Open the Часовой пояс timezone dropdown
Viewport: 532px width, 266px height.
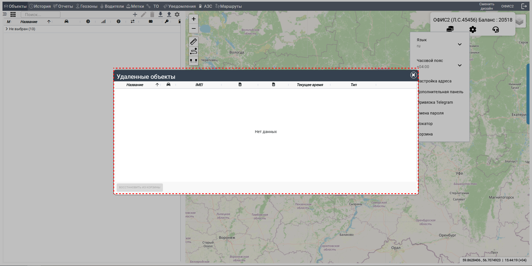click(x=459, y=65)
